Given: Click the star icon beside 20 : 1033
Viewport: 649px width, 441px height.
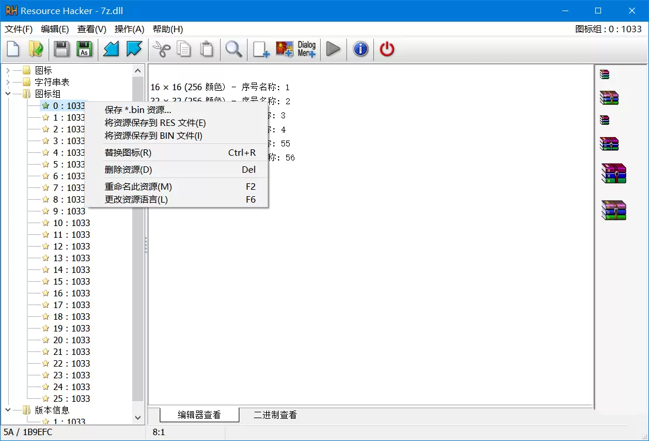Looking at the screenshot, I should [46, 340].
